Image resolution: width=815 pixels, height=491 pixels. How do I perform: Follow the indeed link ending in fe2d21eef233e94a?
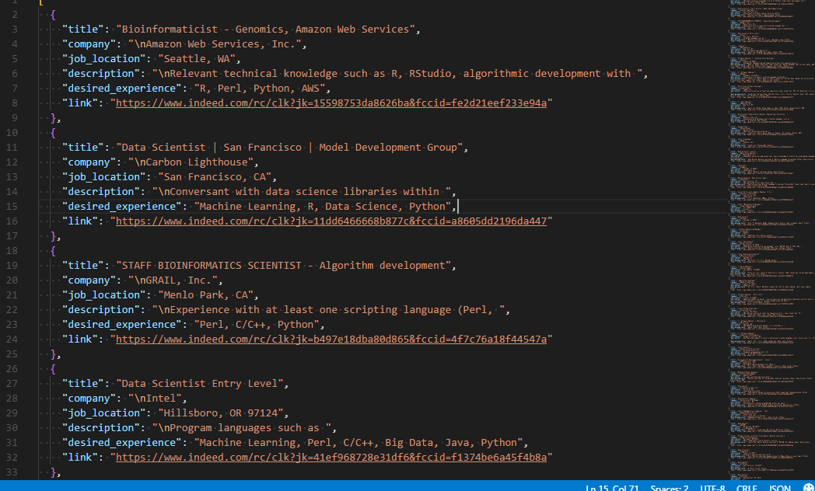point(331,103)
